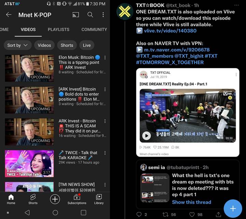Viewport: 246px width, 219px height.
Task: Tap the Android back triangle button
Action: (27, 213)
